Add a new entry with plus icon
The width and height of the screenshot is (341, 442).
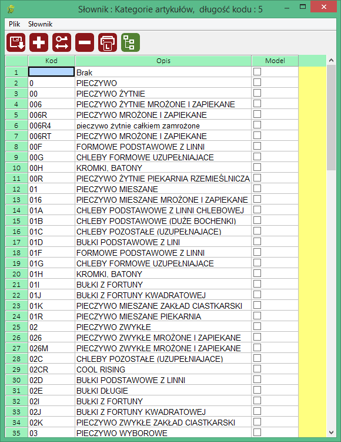tap(39, 42)
